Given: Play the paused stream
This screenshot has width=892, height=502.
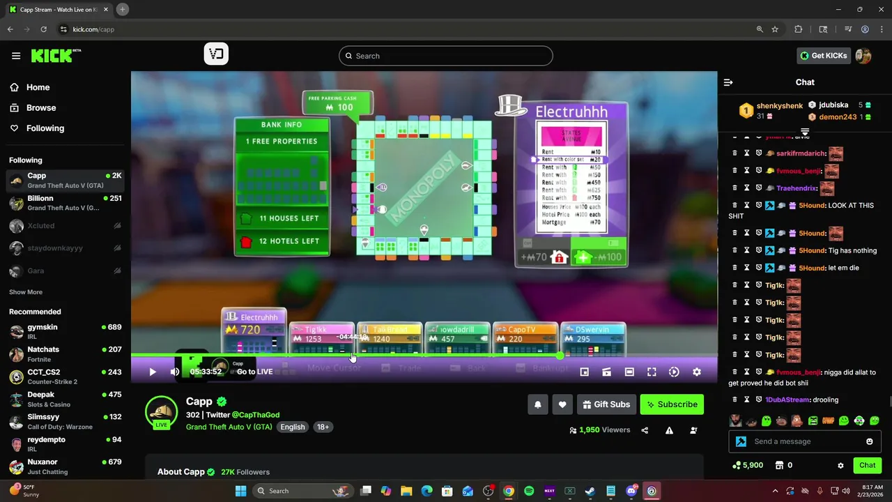Looking at the screenshot, I should [153, 372].
